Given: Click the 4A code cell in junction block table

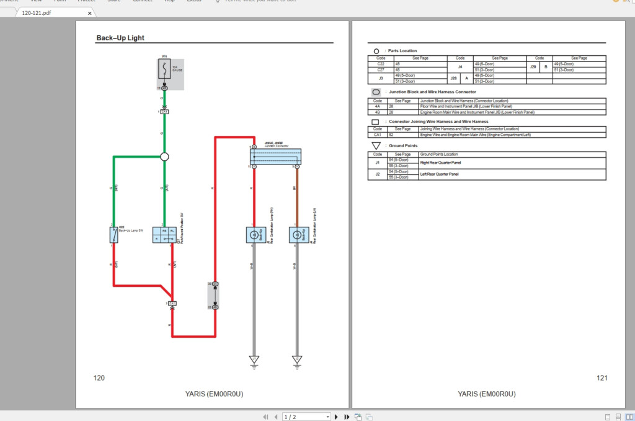Looking at the screenshot, I should pyautogui.click(x=378, y=106).
